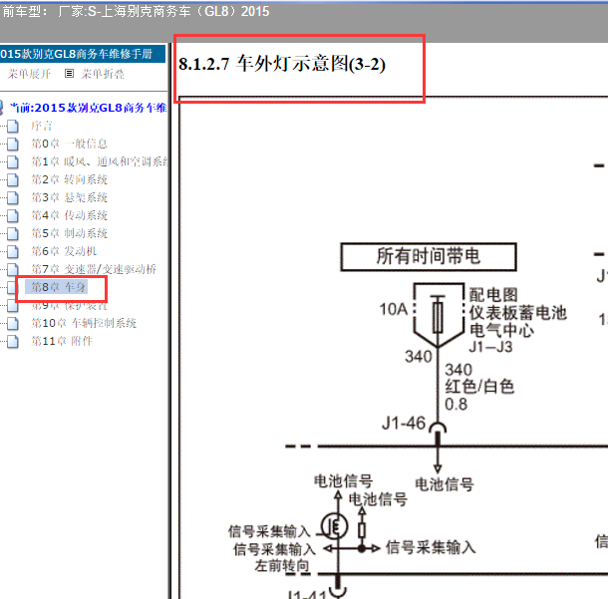Screen dimensions: 608x599
Task: Click the fuse symbol beside 10A
Action: click(438, 315)
